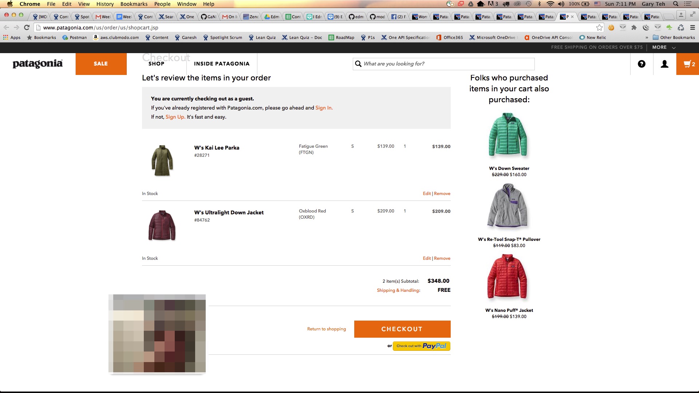The image size is (699, 393).
Task: Open the account profile icon
Action: 664,64
